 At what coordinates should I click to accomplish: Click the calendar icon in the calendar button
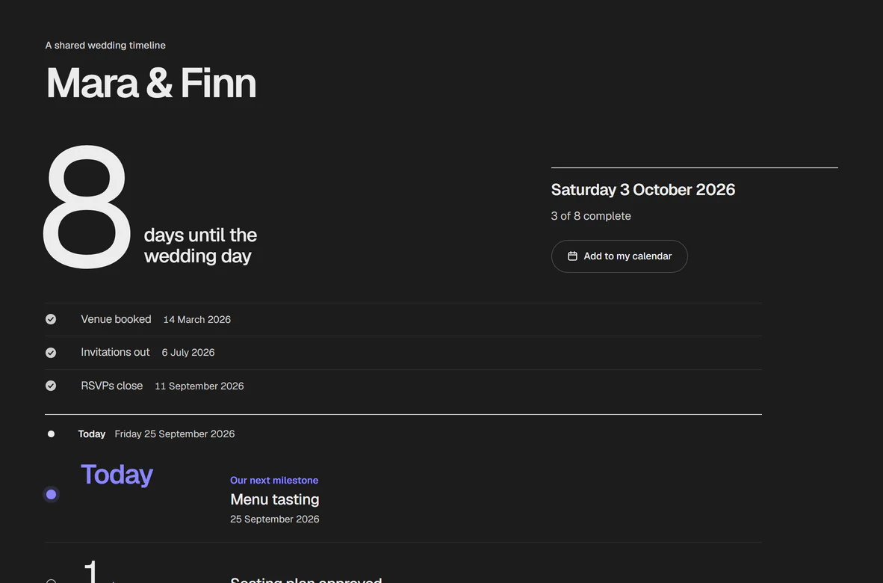[x=572, y=256]
